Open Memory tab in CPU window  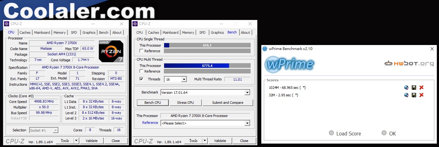[x=60, y=33]
